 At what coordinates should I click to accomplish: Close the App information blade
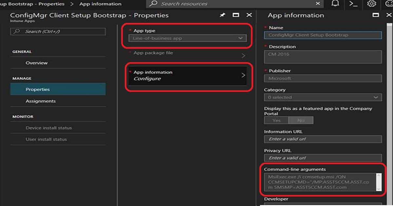pos(389,15)
